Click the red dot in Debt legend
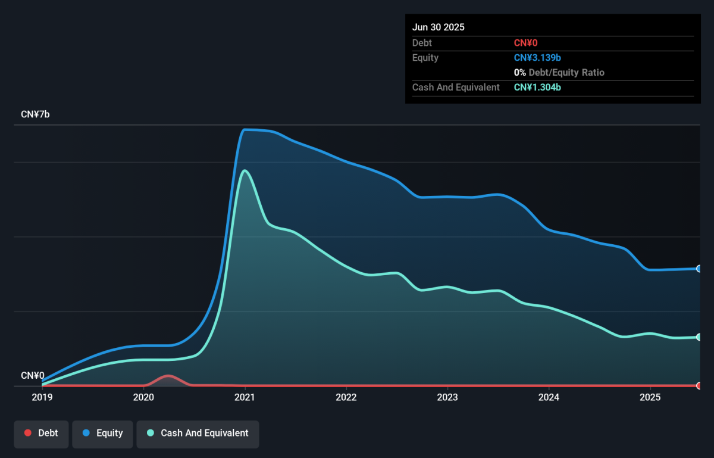The width and height of the screenshot is (714, 458). coord(28,433)
